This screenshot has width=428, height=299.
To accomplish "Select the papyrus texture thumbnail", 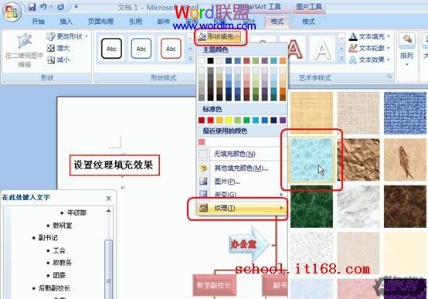I will pos(311,113).
